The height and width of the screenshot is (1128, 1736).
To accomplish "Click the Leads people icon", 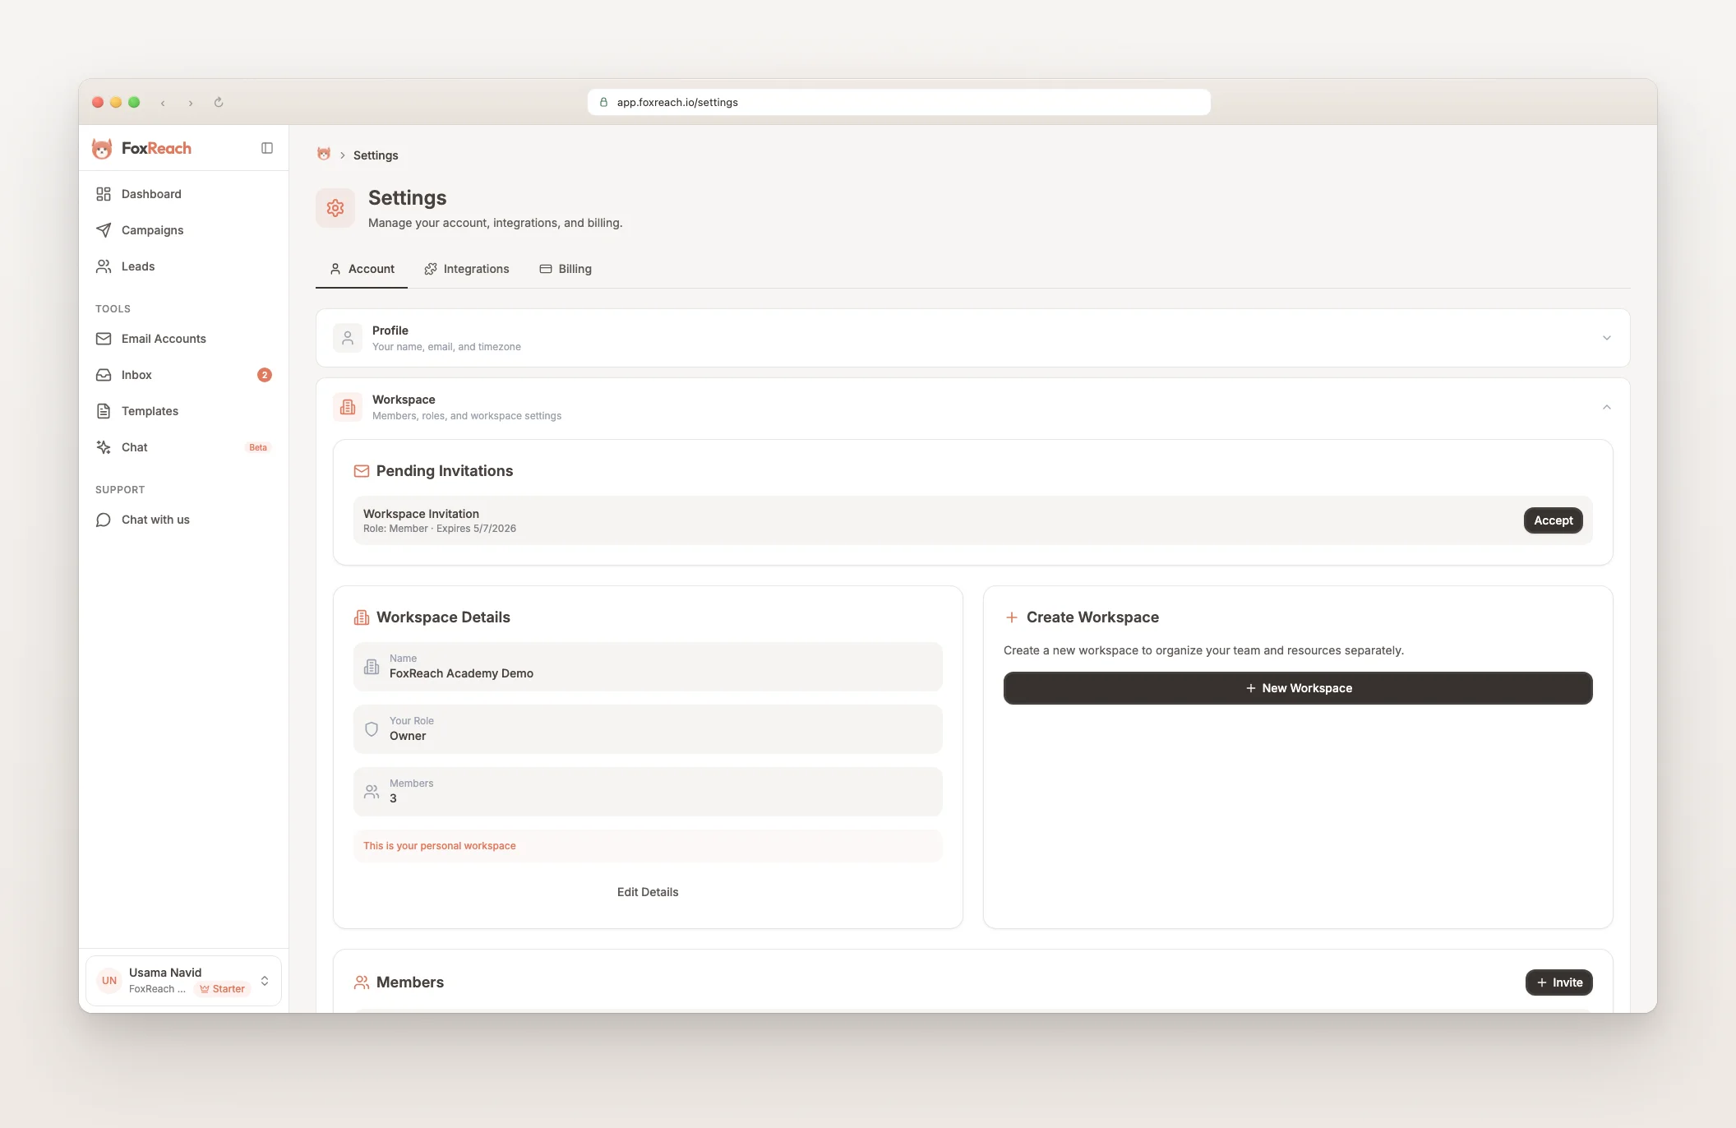I will click(x=104, y=266).
